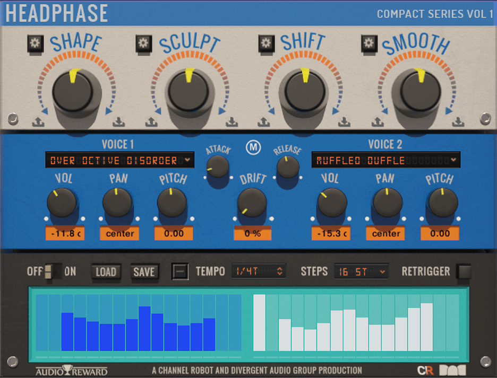Click the Voice 2 pan value field
Image resolution: width=497 pixels, height=378 pixels.
point(385,234)
